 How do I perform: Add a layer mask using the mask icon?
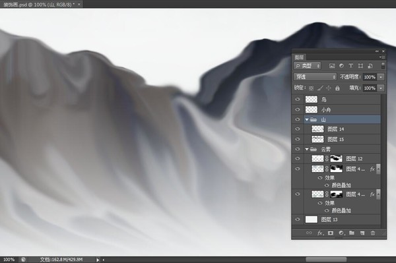[x=331, y=233]
